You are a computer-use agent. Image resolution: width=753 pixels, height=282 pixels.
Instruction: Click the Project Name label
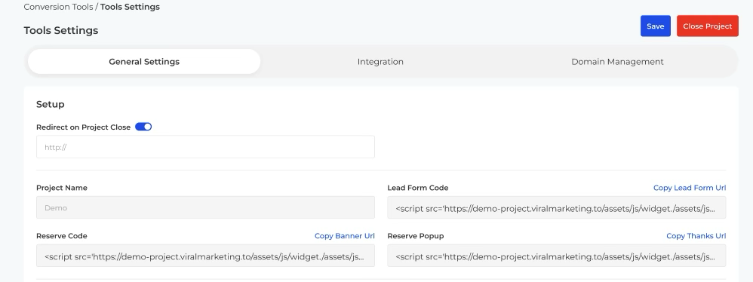pos(62,188)
